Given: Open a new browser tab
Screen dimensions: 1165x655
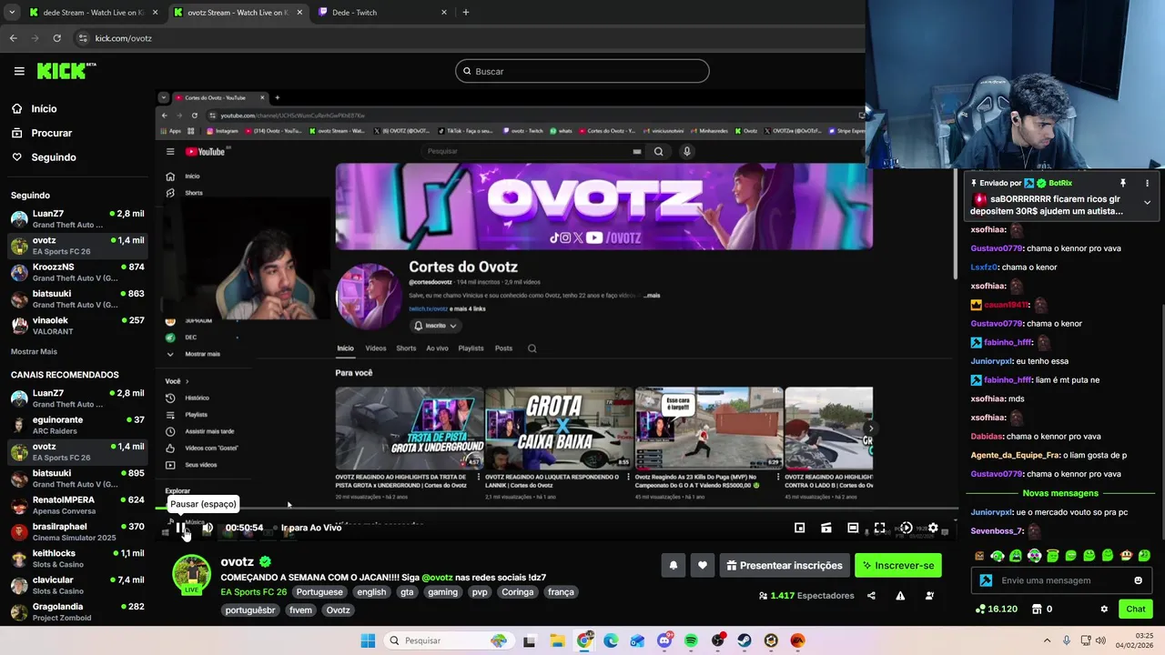Looking at the screenshot, I should pos(466,13).
